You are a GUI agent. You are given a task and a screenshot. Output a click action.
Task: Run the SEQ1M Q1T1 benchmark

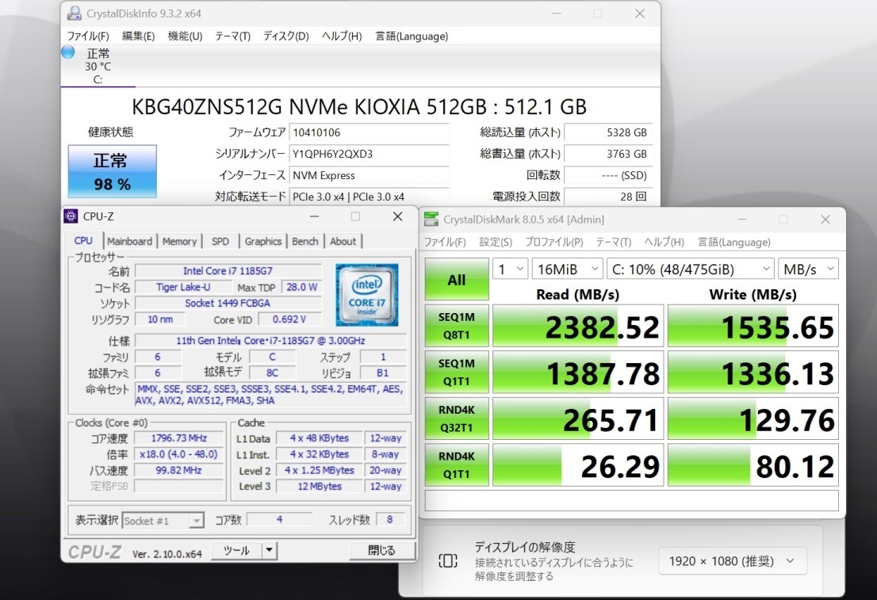click(x=457, y=373)
